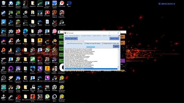
Task: Open the Magma V2 folder icon
Action: tap(33, 4)
